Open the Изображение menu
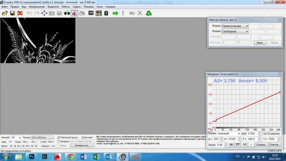This screenshot has width=286, height=161. (x=37, y=6)
